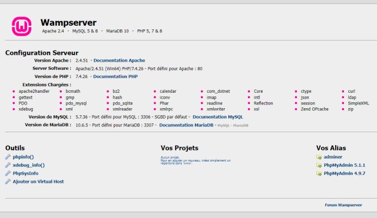
Task: Click Ajouter un Virtual Host link
Action: point(38,182)
